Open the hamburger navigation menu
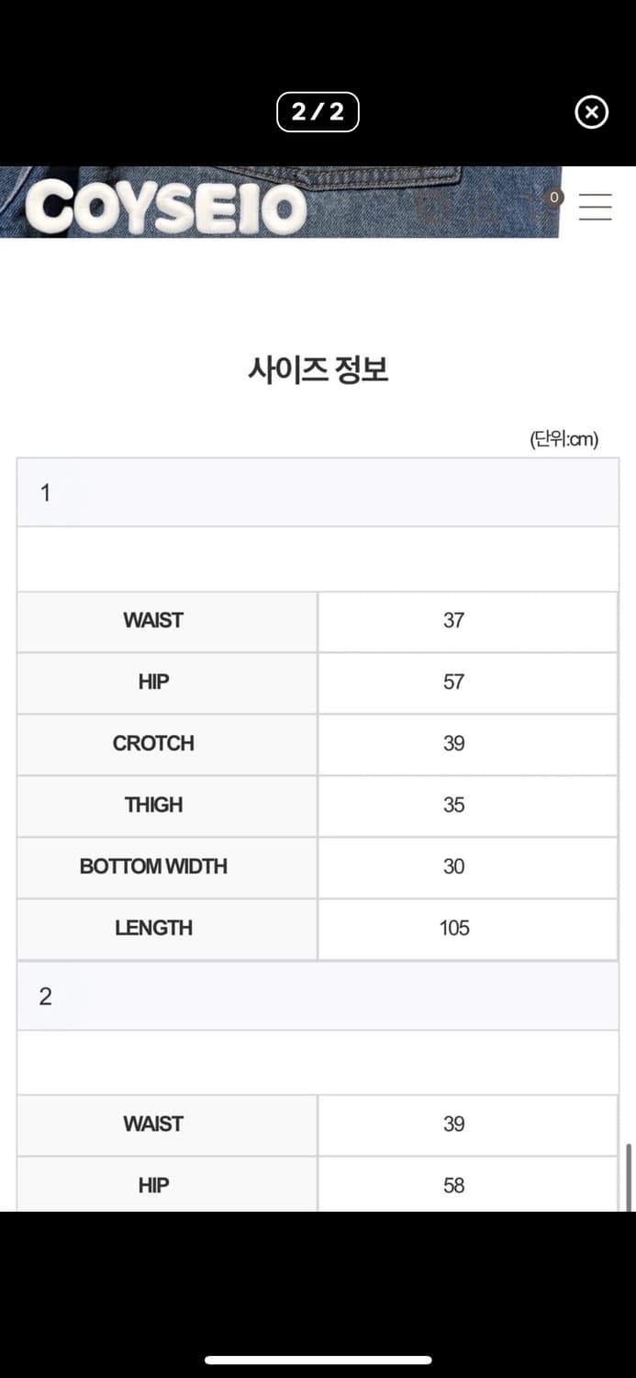636x1378 pixels. tap(595, 207)
